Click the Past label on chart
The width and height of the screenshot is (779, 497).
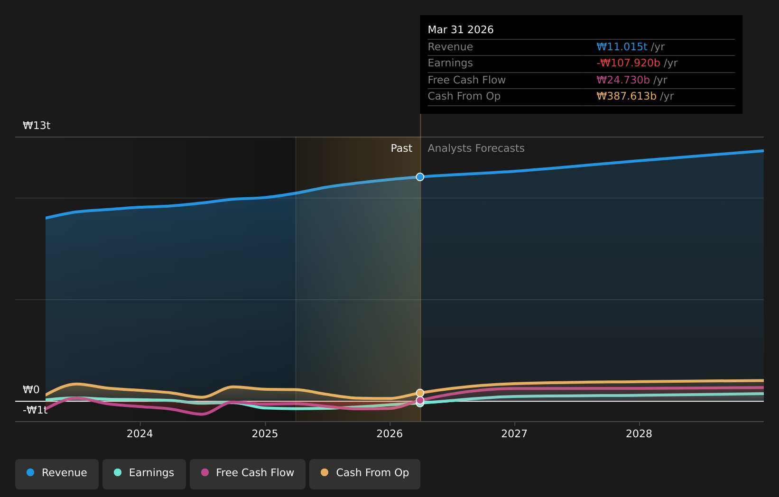point(401,148)
